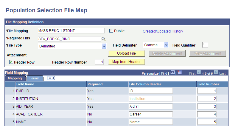Switch to the Mapping tab
Viewport: 230px width, 131px height.
[x=15, y=78]
